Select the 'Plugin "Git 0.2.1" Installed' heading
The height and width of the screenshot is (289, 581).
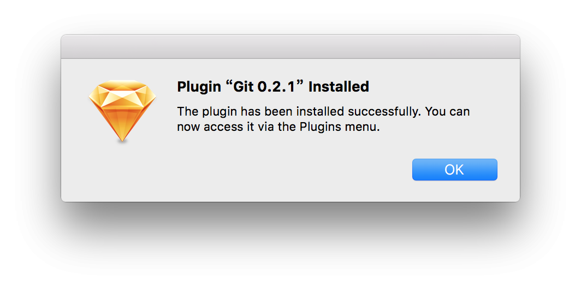pos(273,87)
